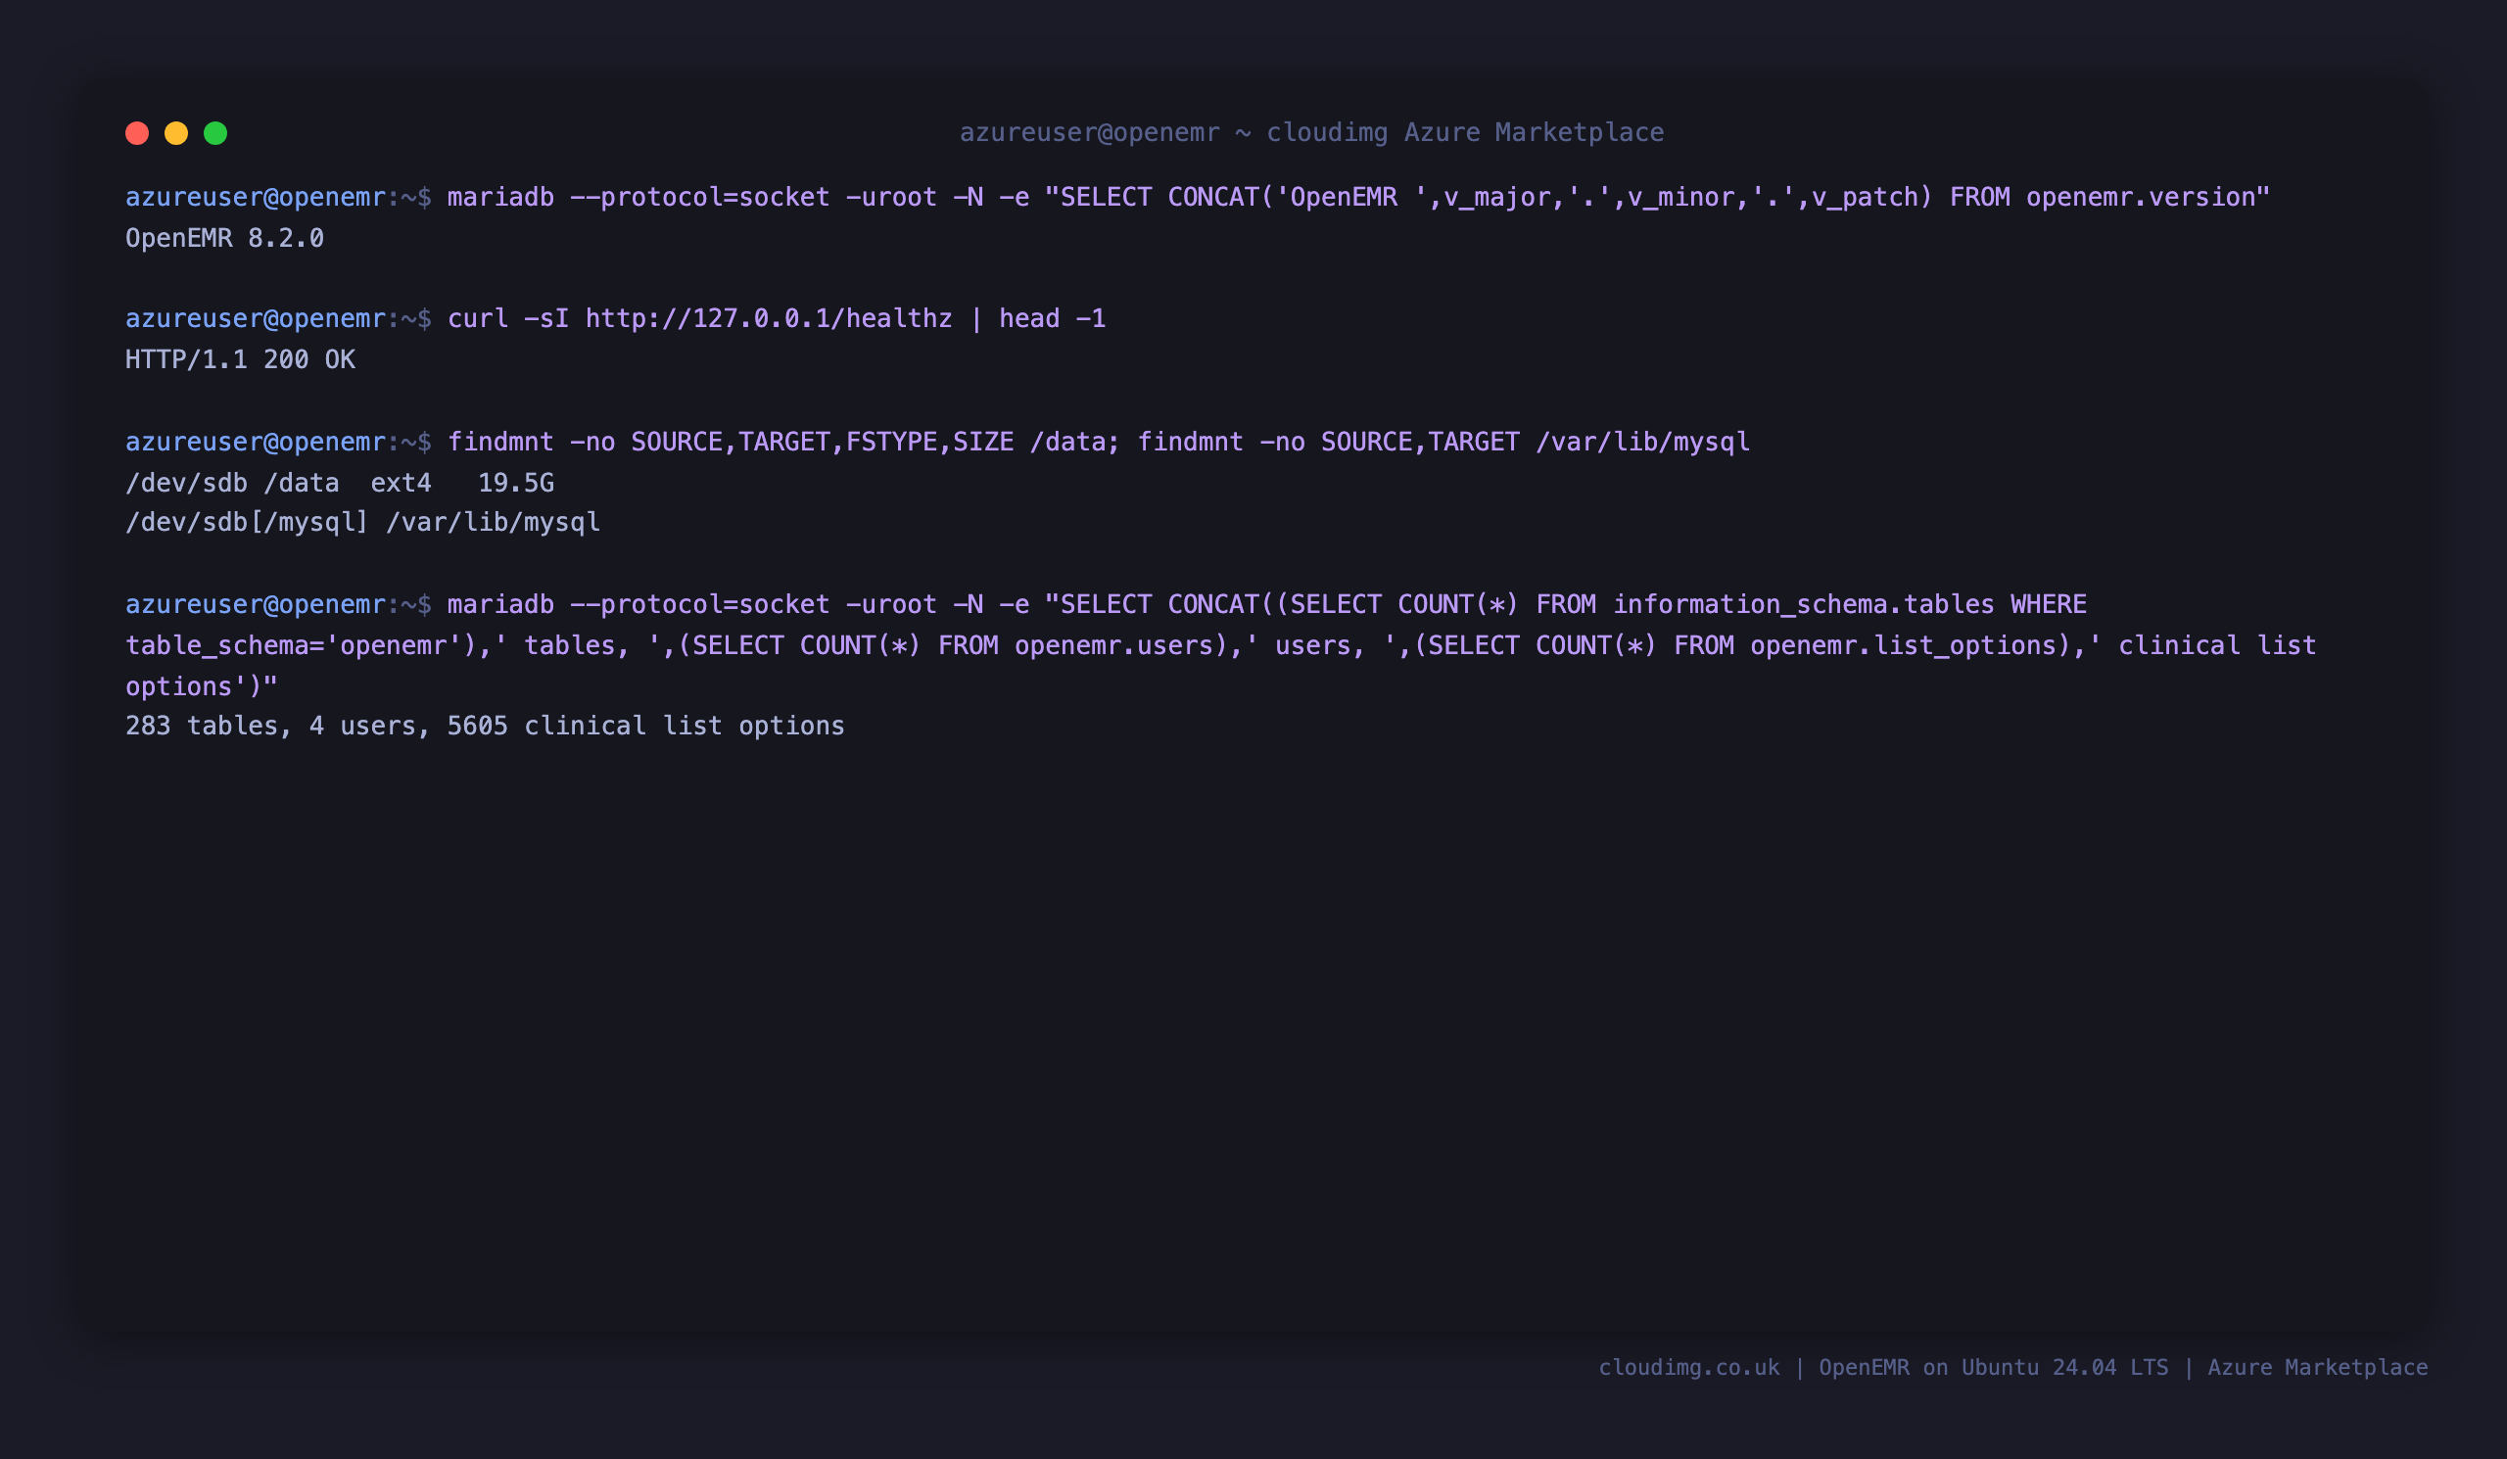Select the OpenEMR 8.2.0 output line
Screen dimensions: 2507x1459
[x=225, y=239]
